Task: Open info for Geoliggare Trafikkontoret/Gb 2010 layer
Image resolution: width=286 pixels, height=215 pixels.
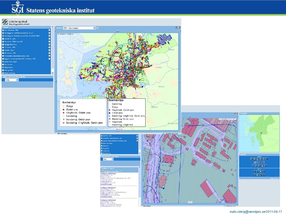Action: pos(49,33)
